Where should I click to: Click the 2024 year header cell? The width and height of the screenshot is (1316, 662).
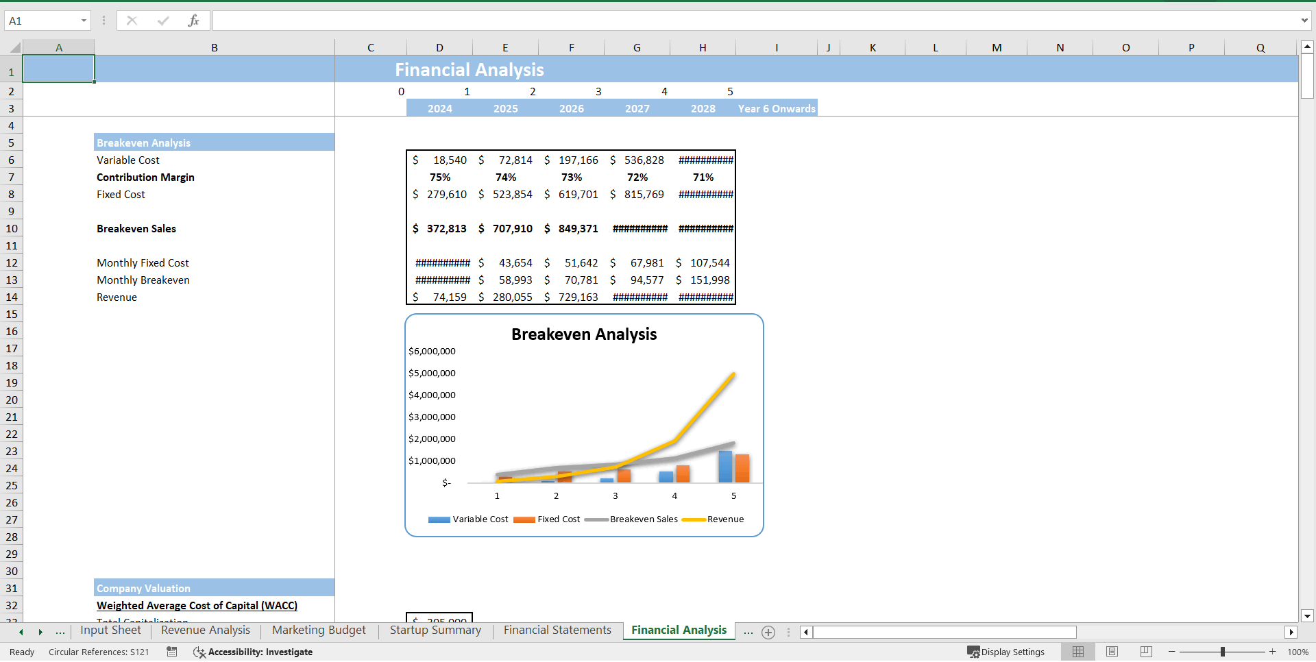pos(439,108)
